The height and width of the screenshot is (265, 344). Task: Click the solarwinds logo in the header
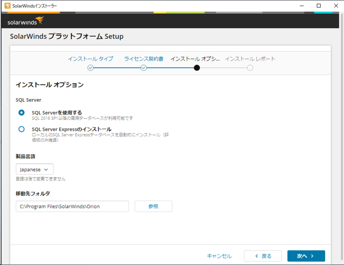[26, 20]
